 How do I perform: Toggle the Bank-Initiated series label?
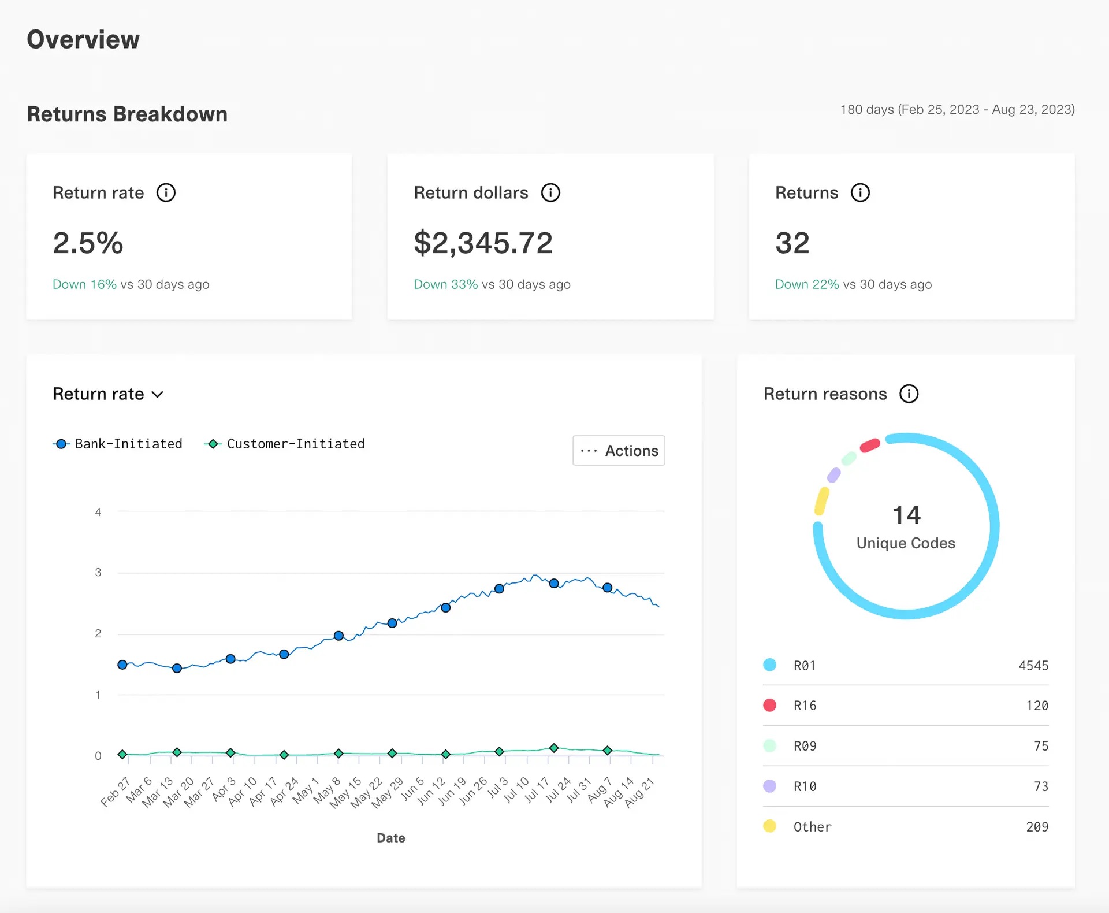128,444
